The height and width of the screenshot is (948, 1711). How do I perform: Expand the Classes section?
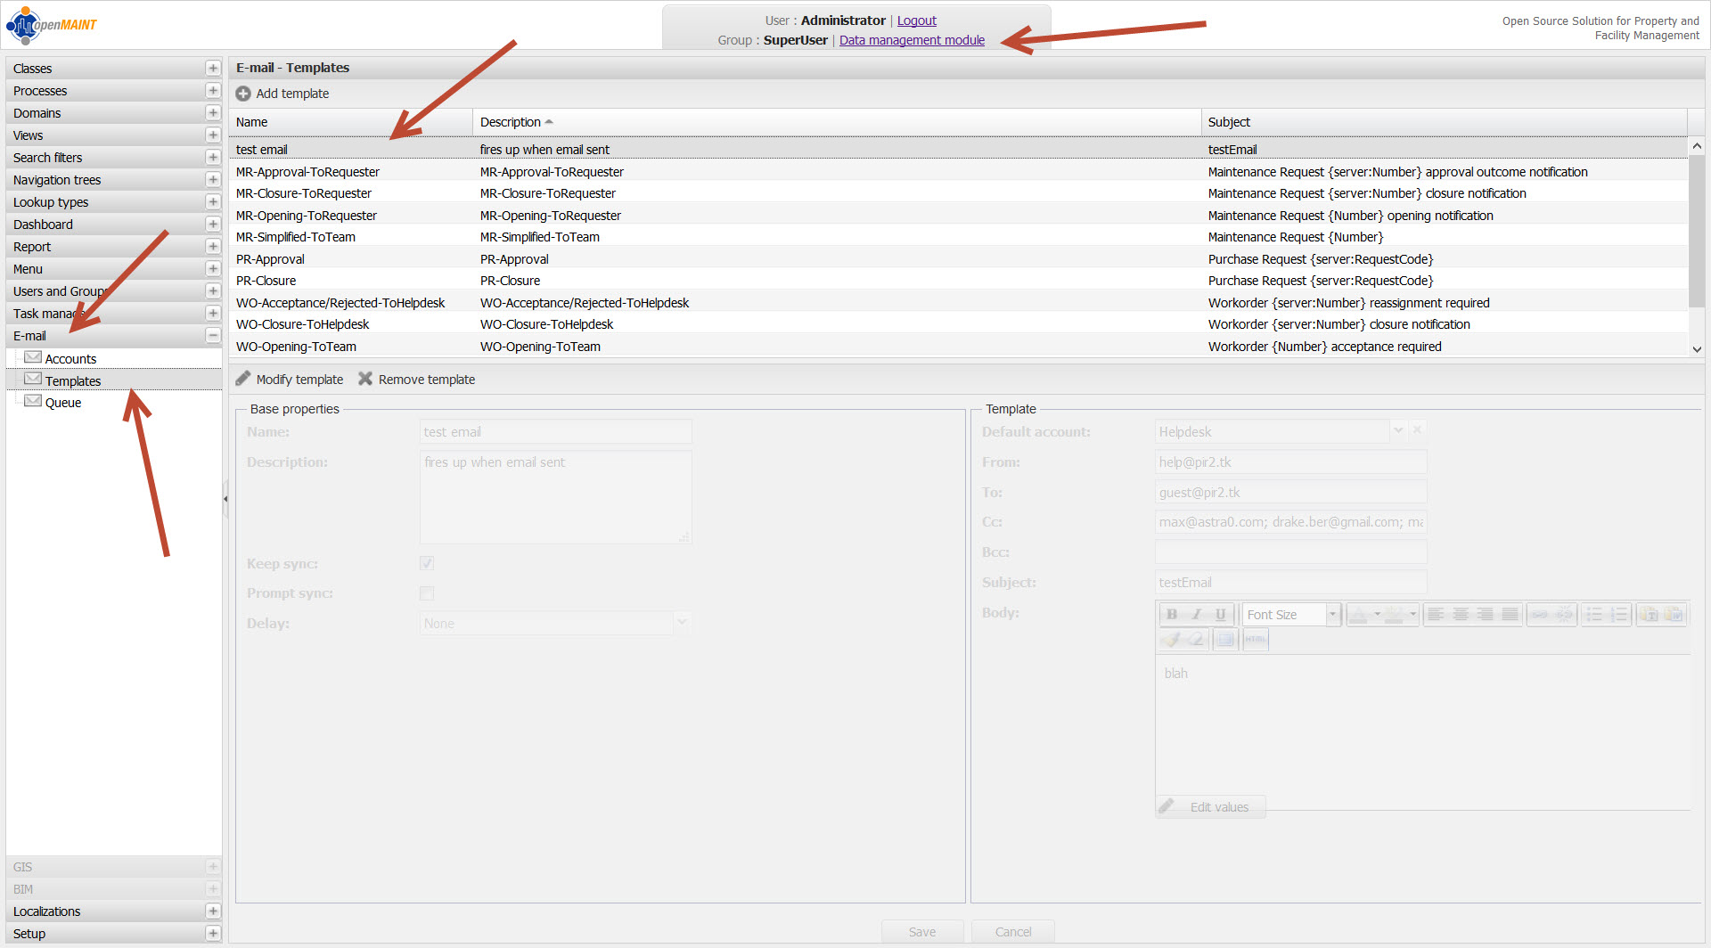pyautogui.click(x=213, y=69)
